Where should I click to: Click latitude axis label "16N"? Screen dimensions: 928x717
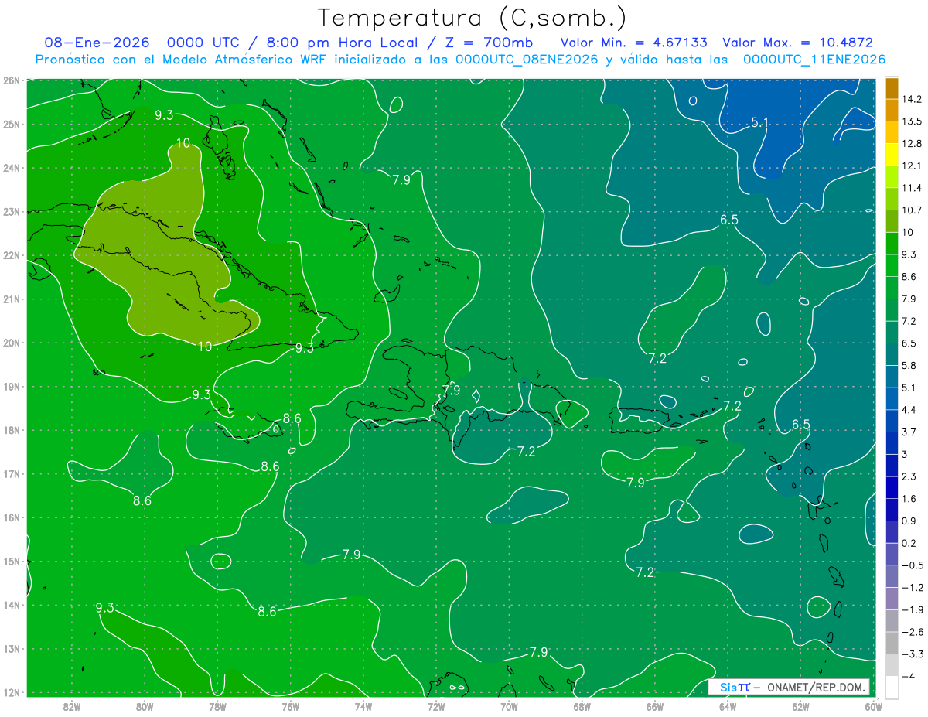click(12, 517)
